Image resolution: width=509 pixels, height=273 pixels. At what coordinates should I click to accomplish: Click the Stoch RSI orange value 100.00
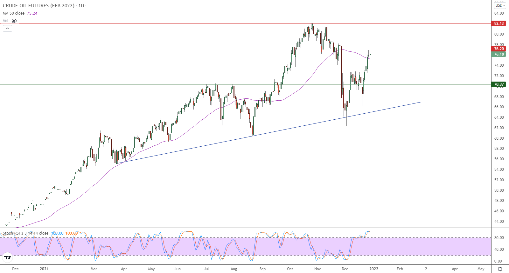(x=72, y=233)
